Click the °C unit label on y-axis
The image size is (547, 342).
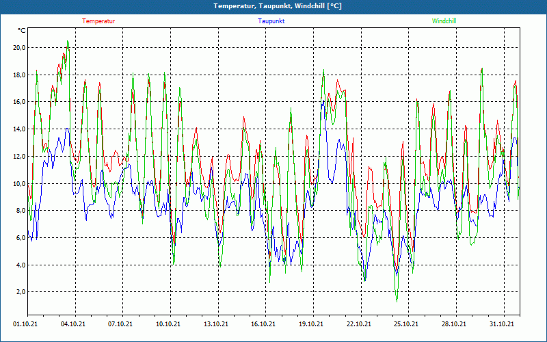click(21, 31)
